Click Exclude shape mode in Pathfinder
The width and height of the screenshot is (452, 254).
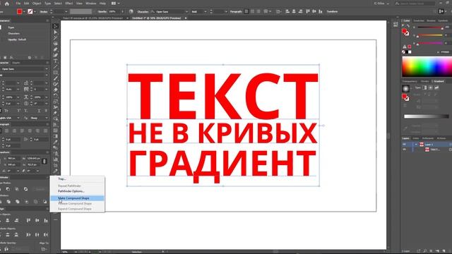pyautogui.click(x=25, y=189)
